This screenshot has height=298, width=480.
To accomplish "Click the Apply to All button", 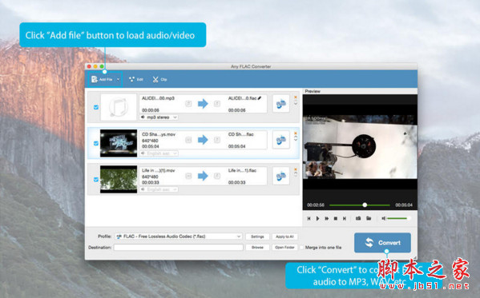I will pyautogui.click(x=284, y=236).
